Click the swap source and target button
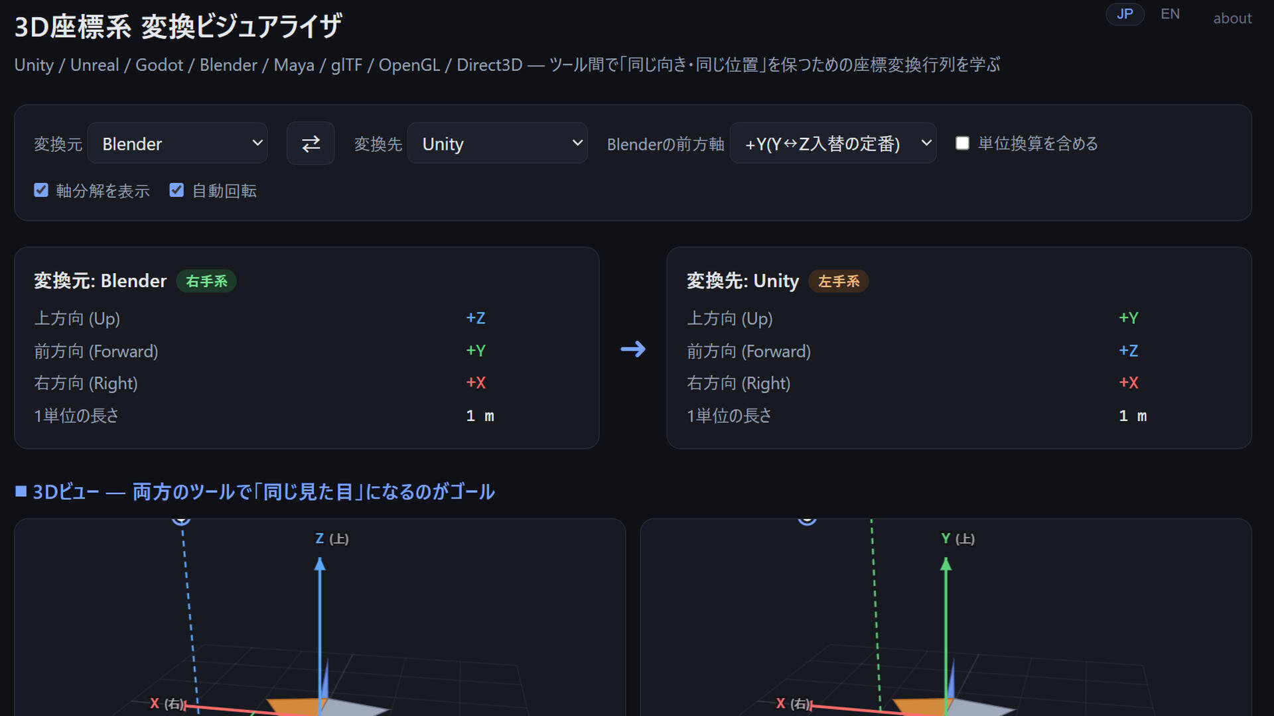 pyautogui.click(x=311, y=143)
